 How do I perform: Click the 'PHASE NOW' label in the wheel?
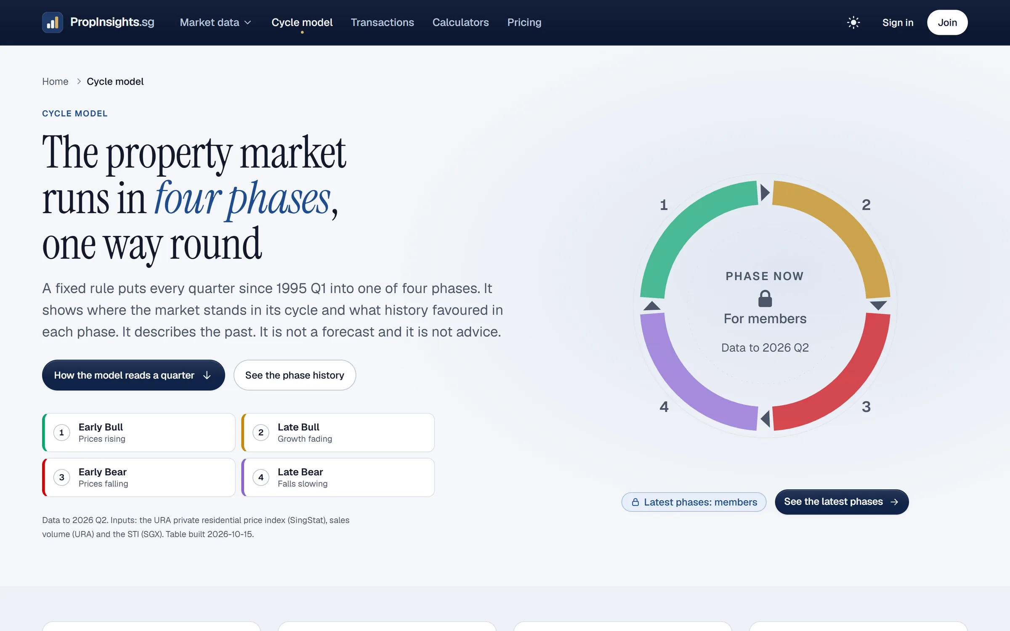tap(765, 276)
